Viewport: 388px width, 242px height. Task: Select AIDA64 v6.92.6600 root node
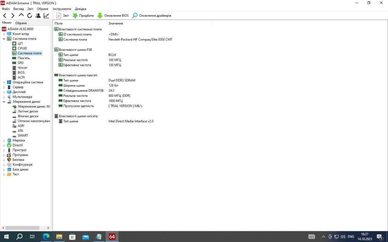[x=20, y=29]
